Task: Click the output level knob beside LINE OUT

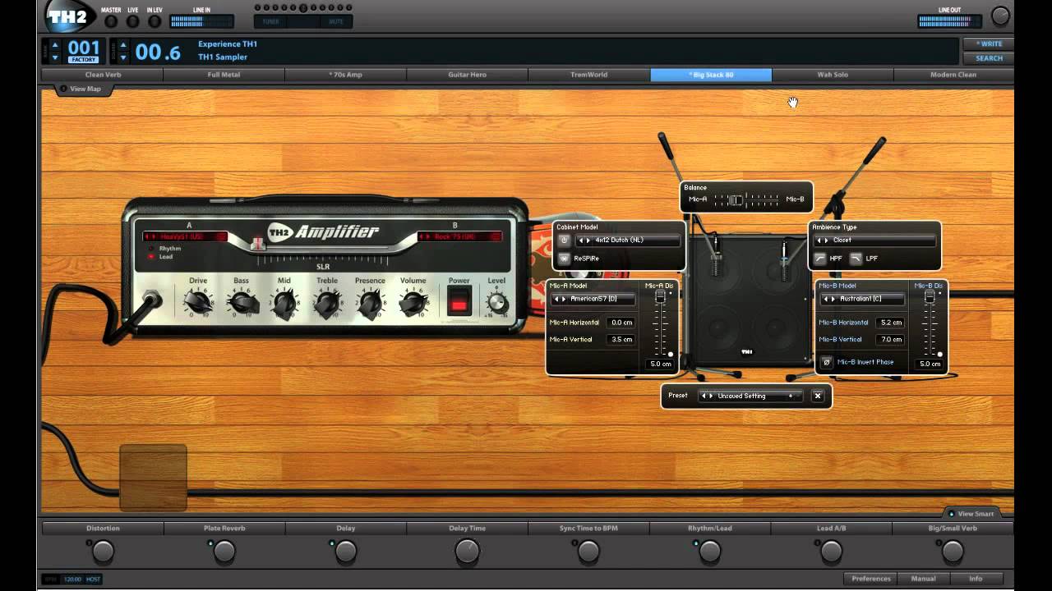Action: point(1000,16)
